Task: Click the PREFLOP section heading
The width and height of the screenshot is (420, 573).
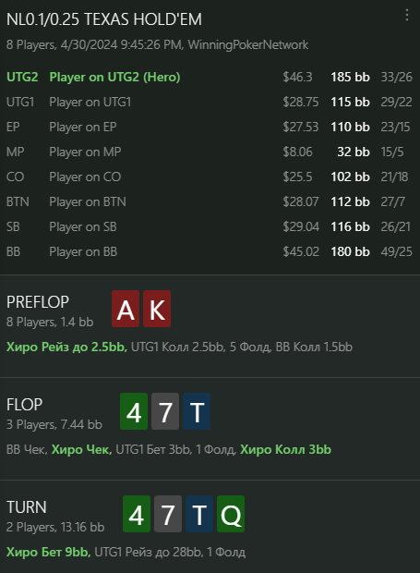Action: tap(38, 302)
